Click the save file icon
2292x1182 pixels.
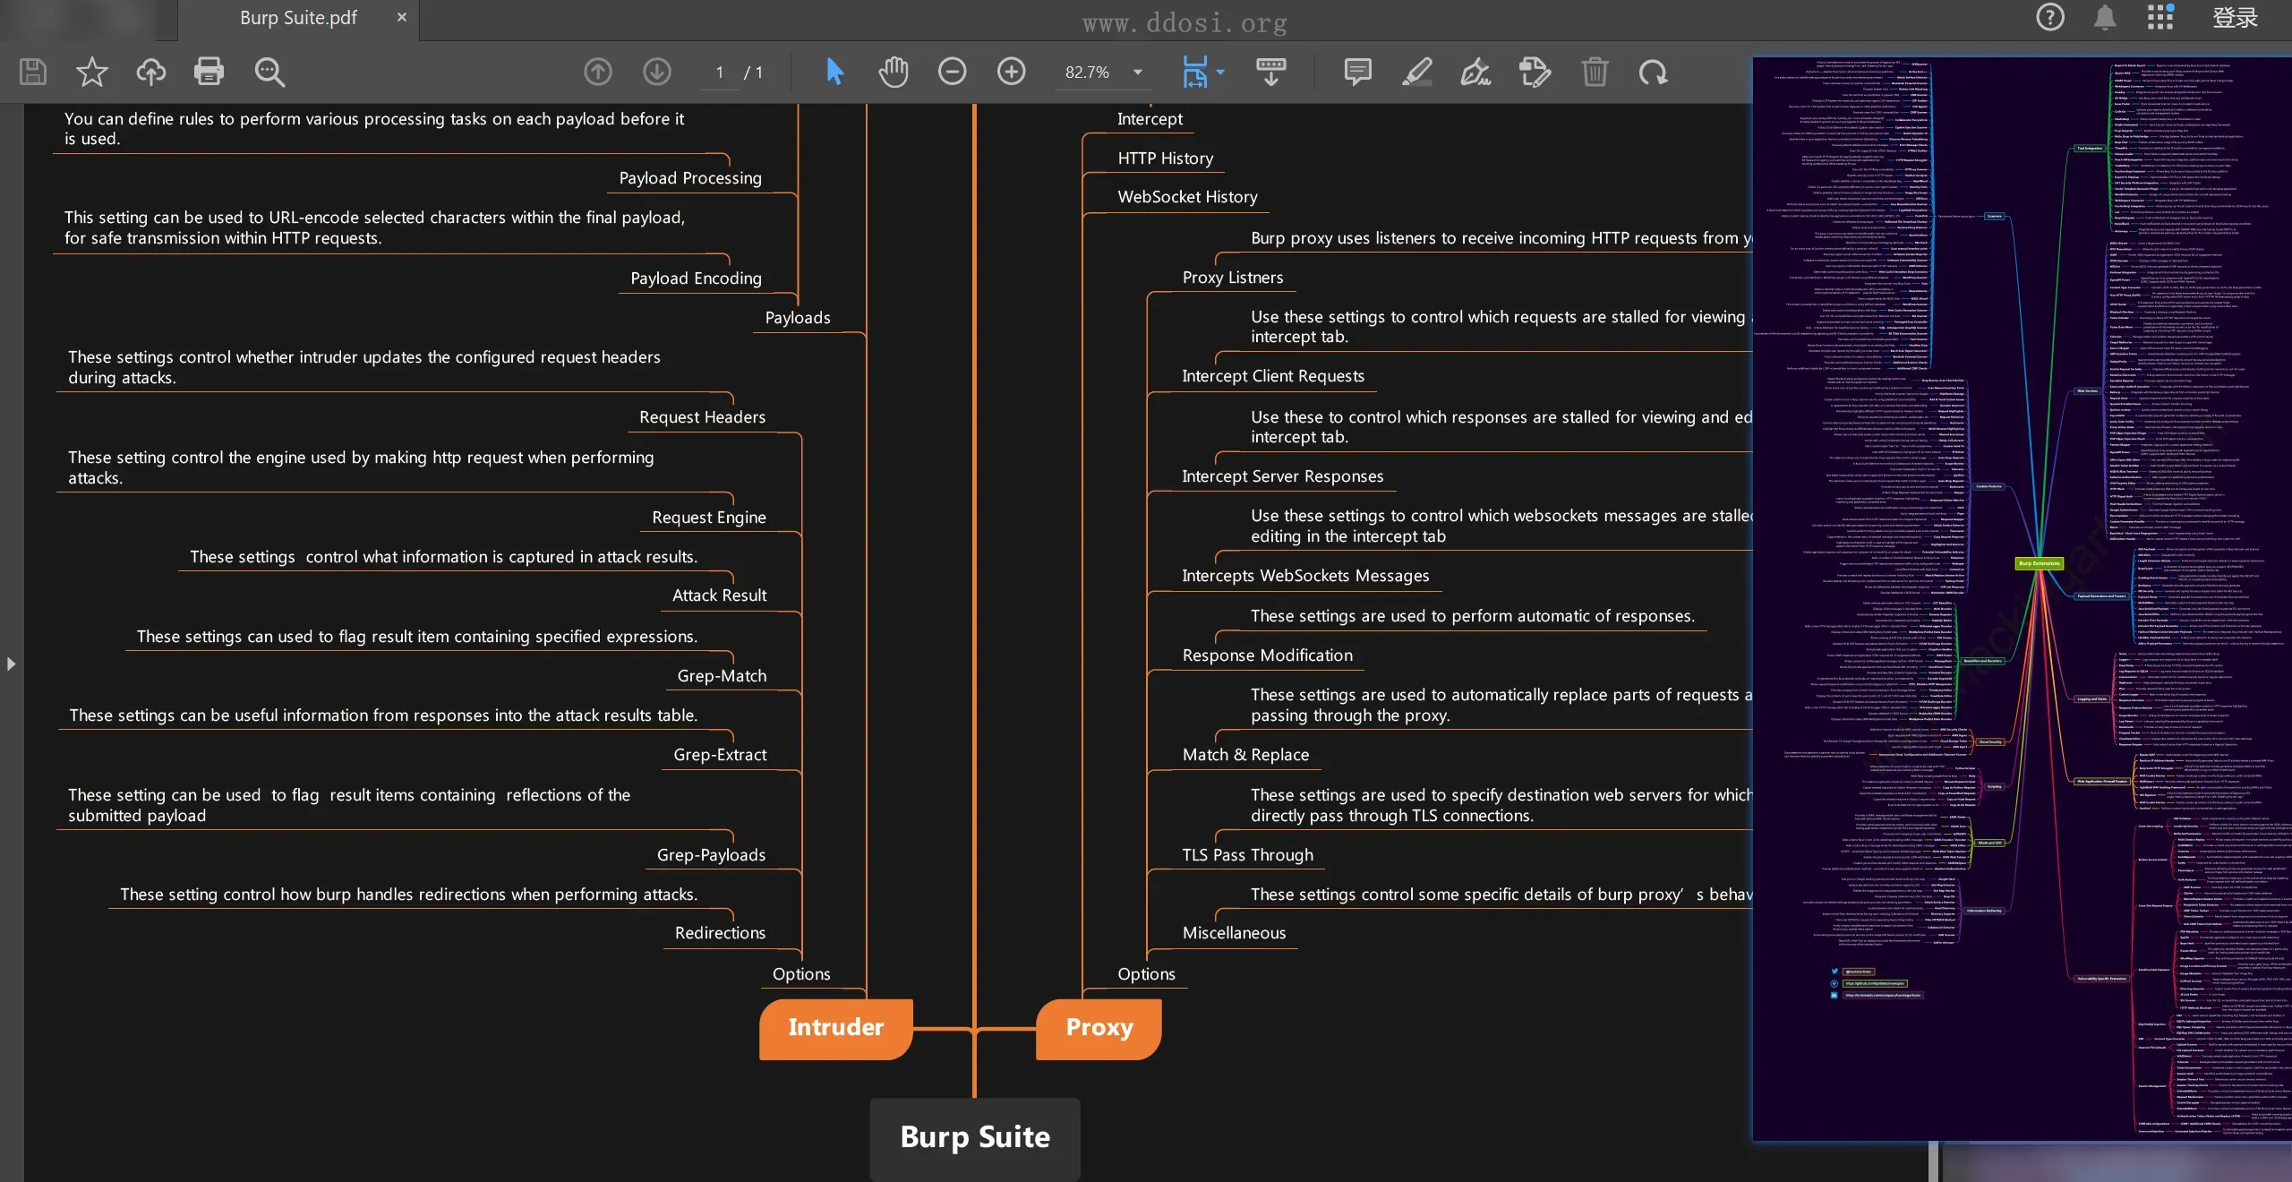click(x=33, y=72)
